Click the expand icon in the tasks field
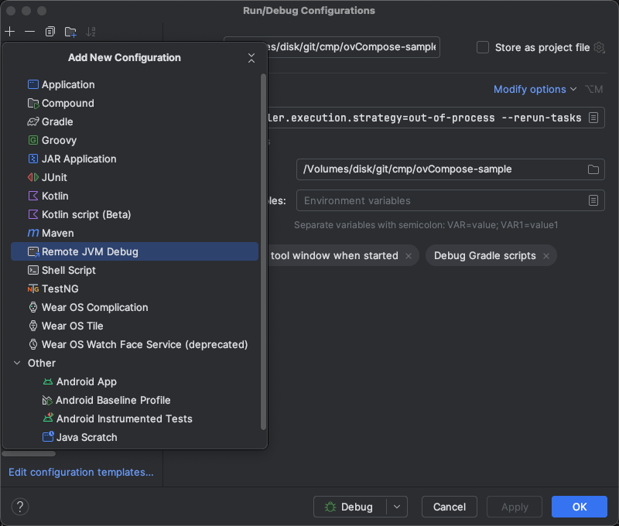This screenshot has width=619, height=526. pos(593,118)
